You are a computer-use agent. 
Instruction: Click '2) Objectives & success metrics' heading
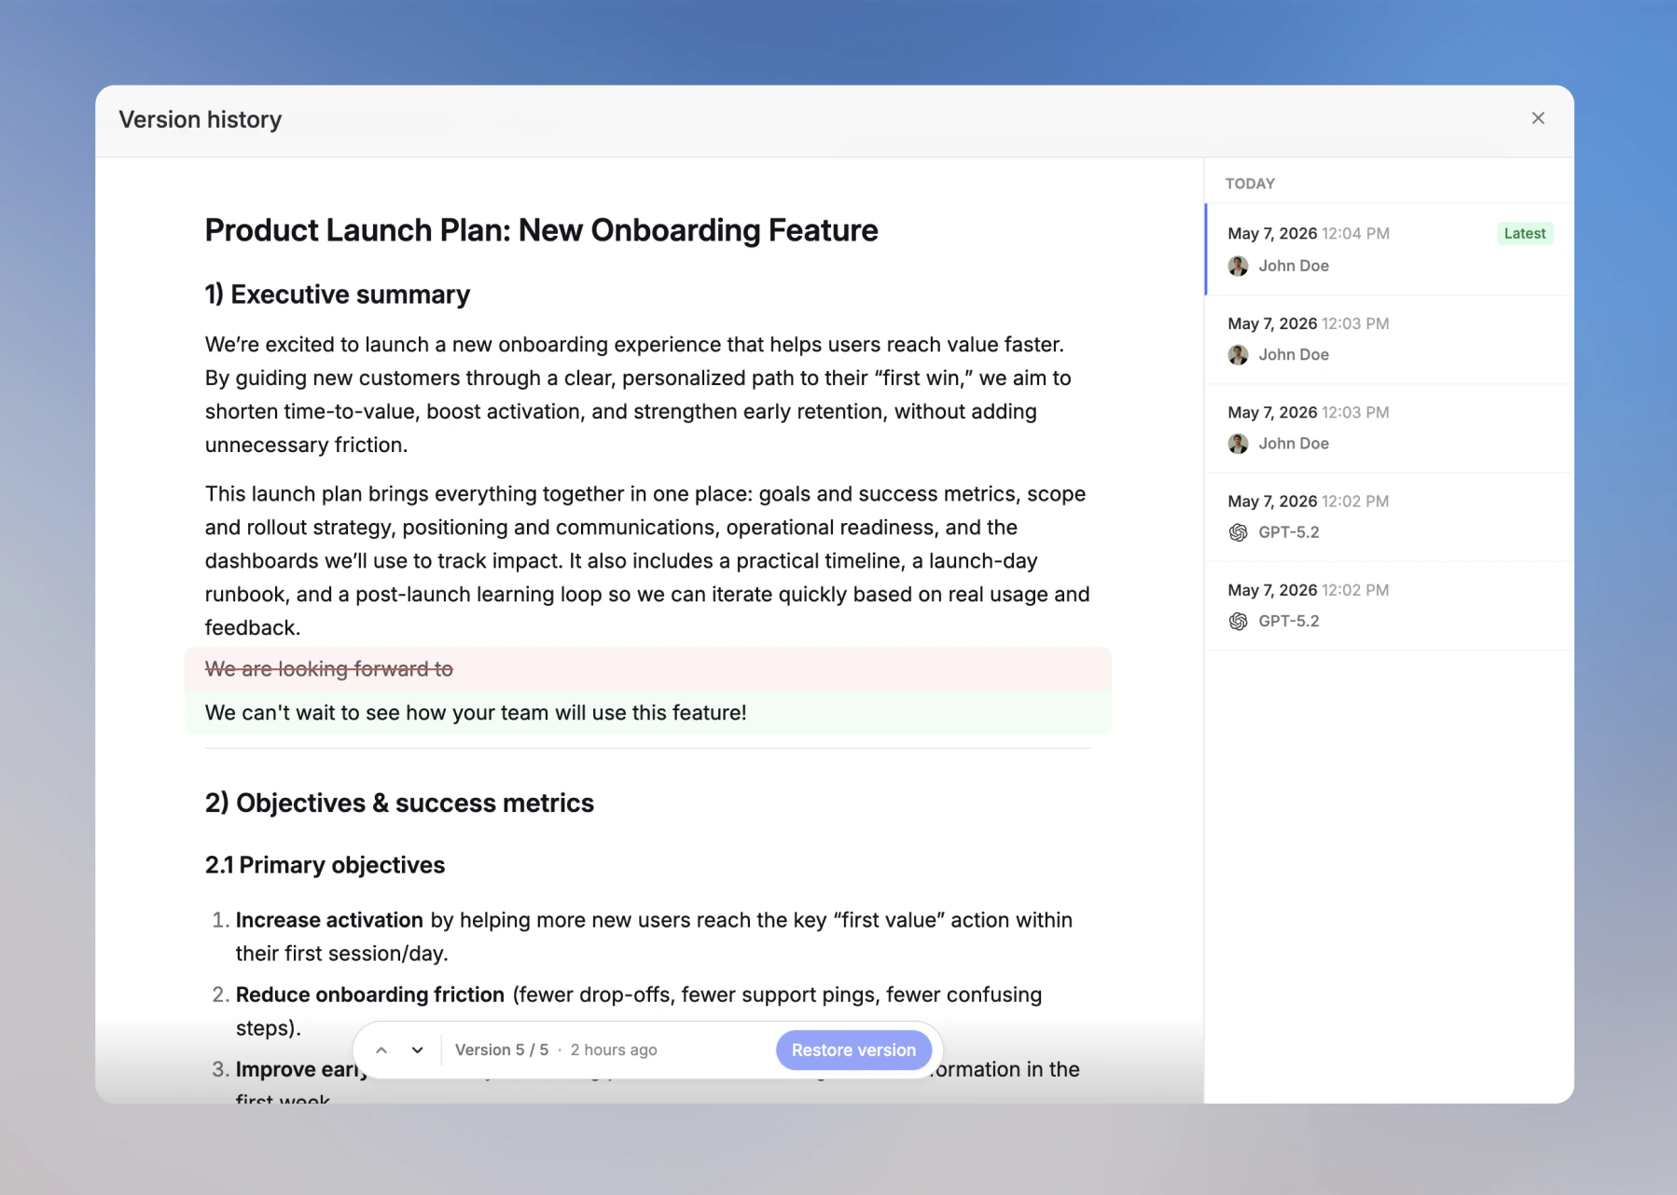(399, 803)
